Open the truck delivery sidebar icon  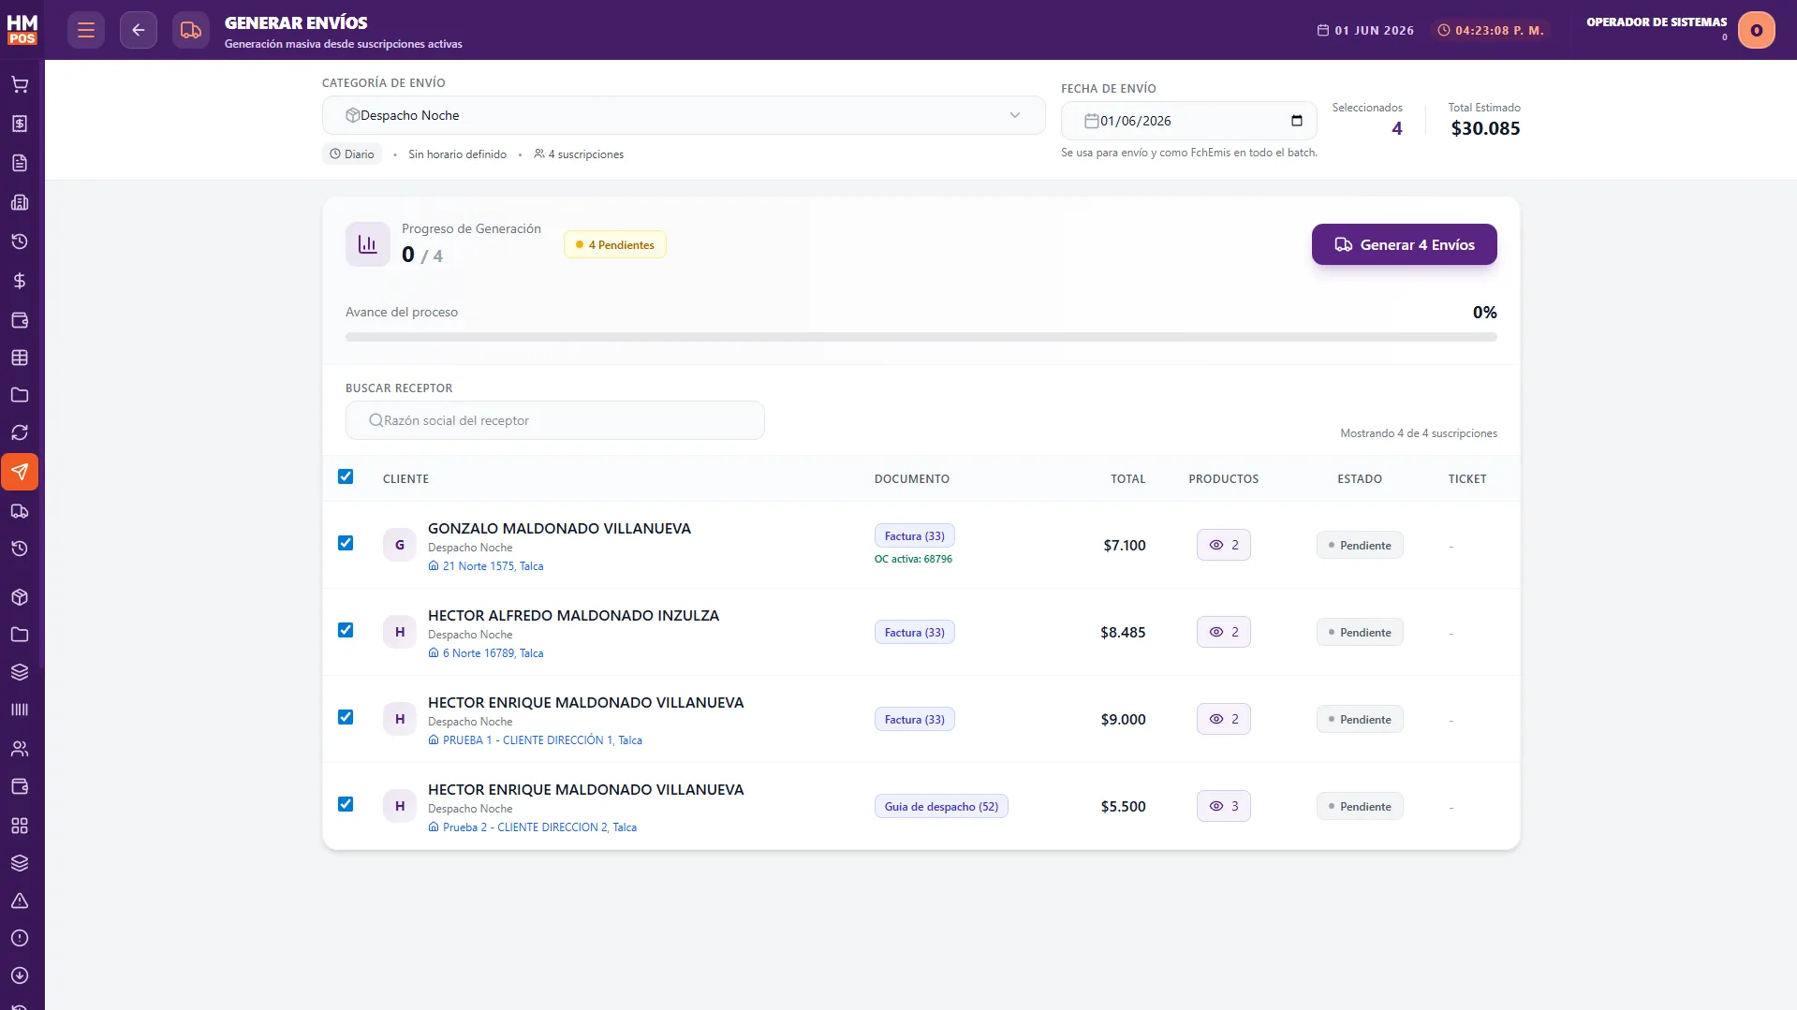pyautogui.click(x=20, y=511)
